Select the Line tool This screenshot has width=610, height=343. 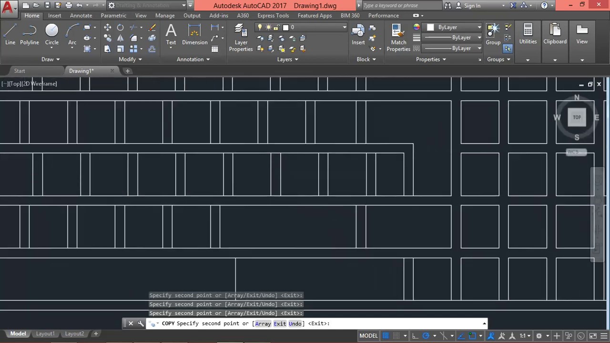10,34
